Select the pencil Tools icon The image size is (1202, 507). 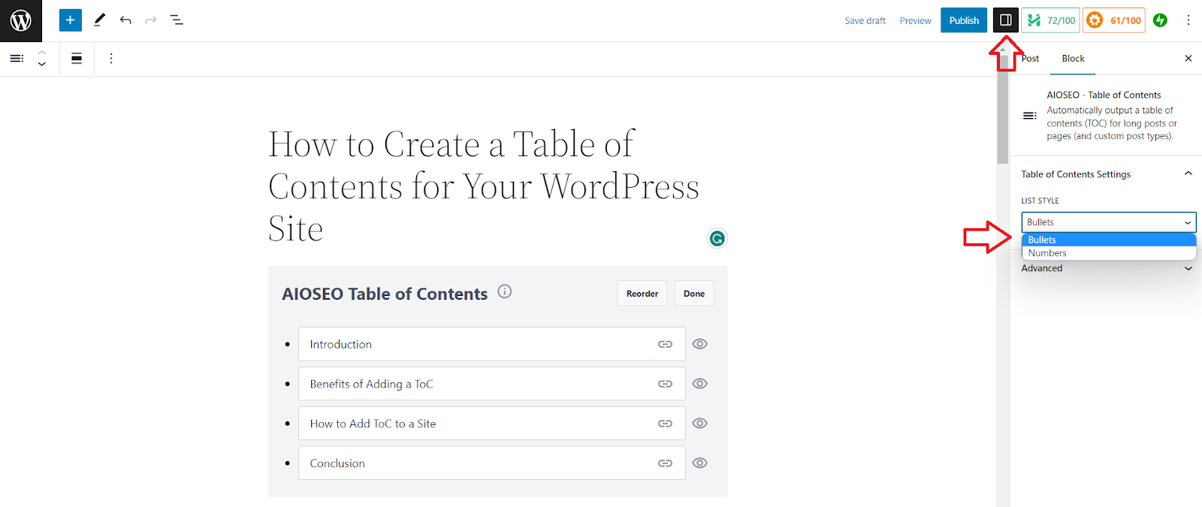point(99,20)
